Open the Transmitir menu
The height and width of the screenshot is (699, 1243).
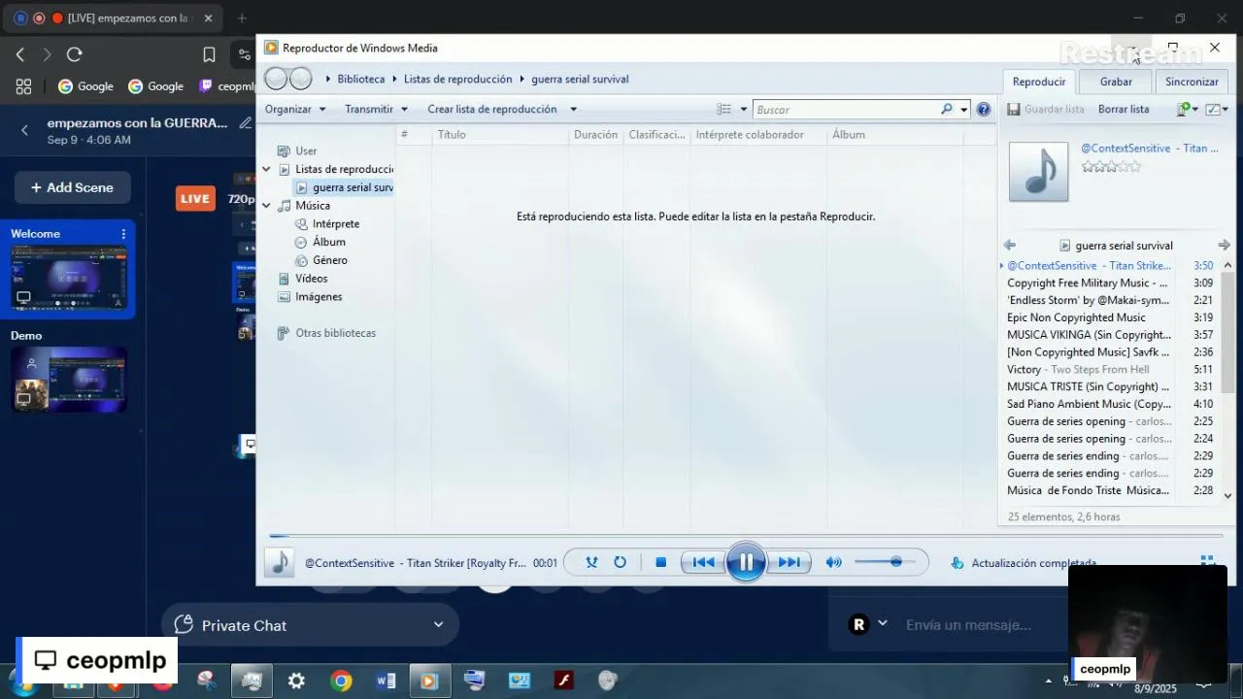pyautogui.click(x=376, y=109)
